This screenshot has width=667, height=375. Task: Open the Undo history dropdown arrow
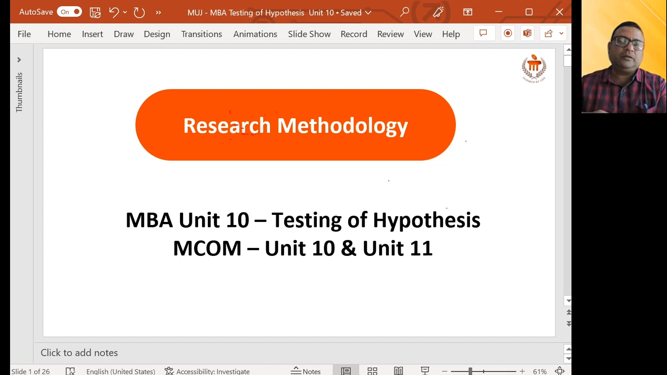(125, 12)
